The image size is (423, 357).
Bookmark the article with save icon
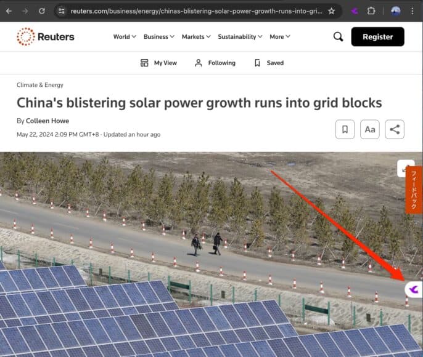pyautogui.click(x=345, y=129)
